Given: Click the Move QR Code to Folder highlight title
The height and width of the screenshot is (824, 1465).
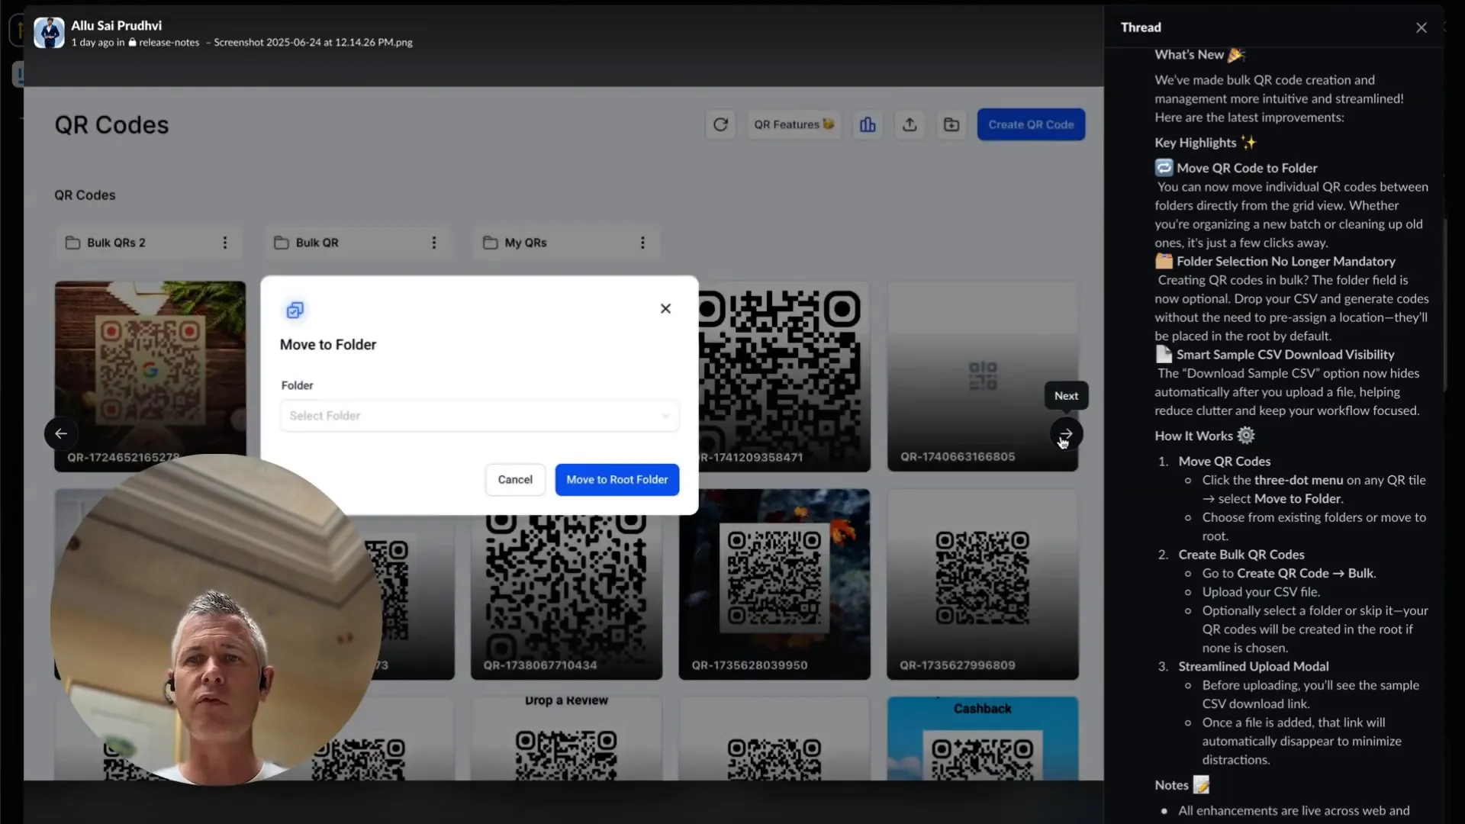Looking at the screenshot, I should point(1247,168).
